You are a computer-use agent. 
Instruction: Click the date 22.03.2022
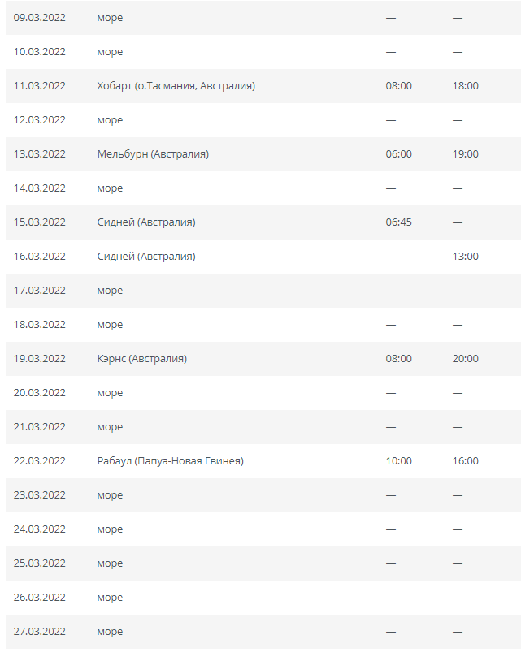pos(40,461)
